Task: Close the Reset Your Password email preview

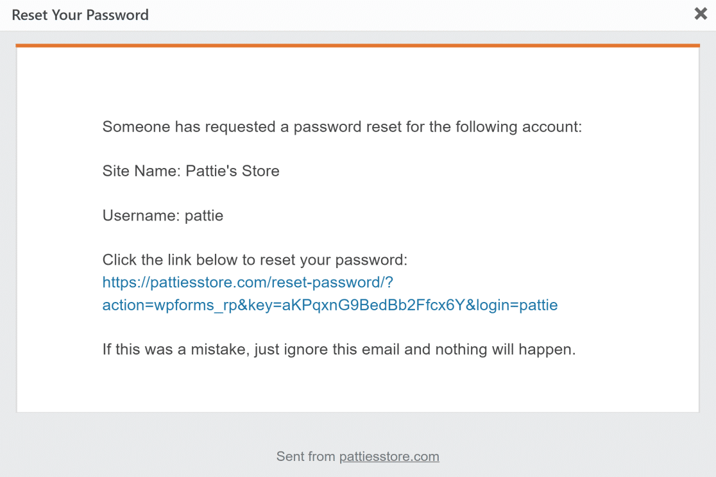Action: [701, 13]
